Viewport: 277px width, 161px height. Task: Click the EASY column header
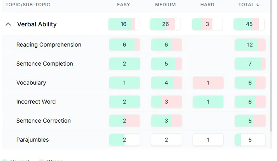click(123, 5)
